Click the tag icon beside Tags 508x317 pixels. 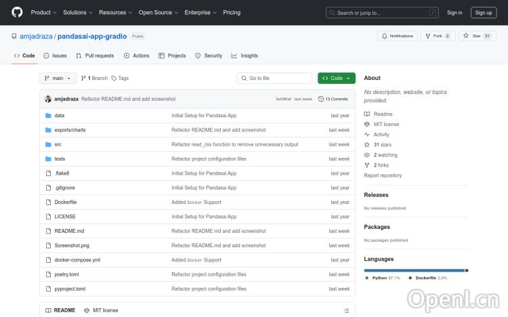(114, 78)
